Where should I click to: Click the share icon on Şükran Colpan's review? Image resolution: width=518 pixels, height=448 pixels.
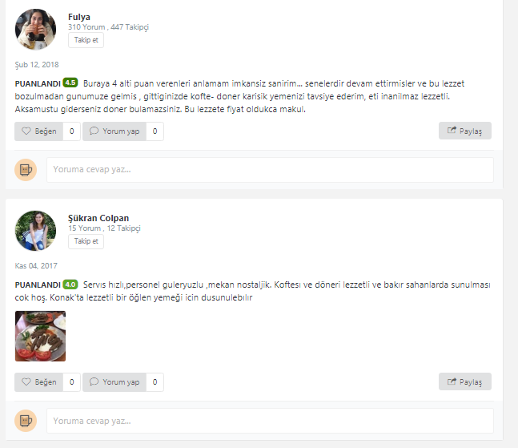tap(452, 381)
